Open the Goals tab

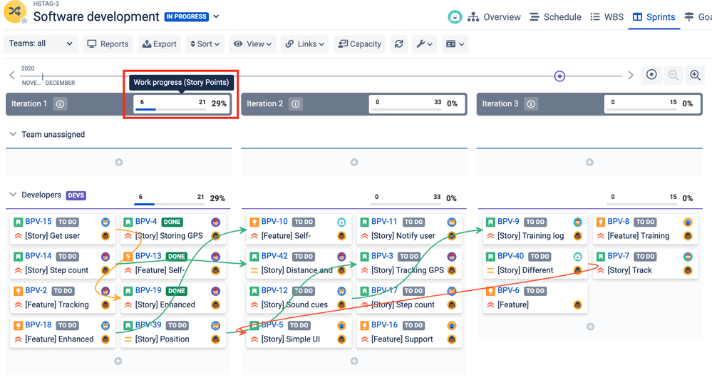tap(698, 17)
